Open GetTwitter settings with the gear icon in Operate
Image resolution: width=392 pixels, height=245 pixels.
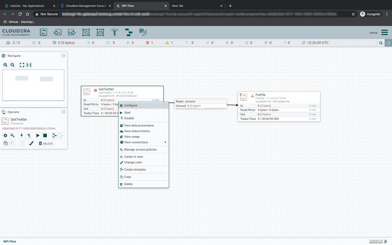click(5, 135)
